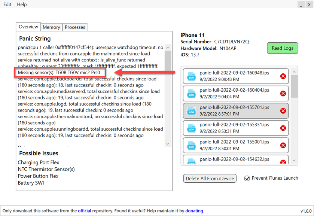This screenshot has height=216, width=314.
Task: Follow the donating link
Action: coord(194,211)
